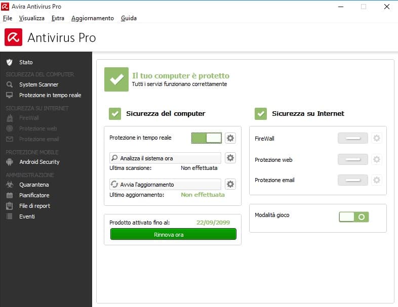
Task: Toggle the Protezione web switch
Action: coord(353,159)
